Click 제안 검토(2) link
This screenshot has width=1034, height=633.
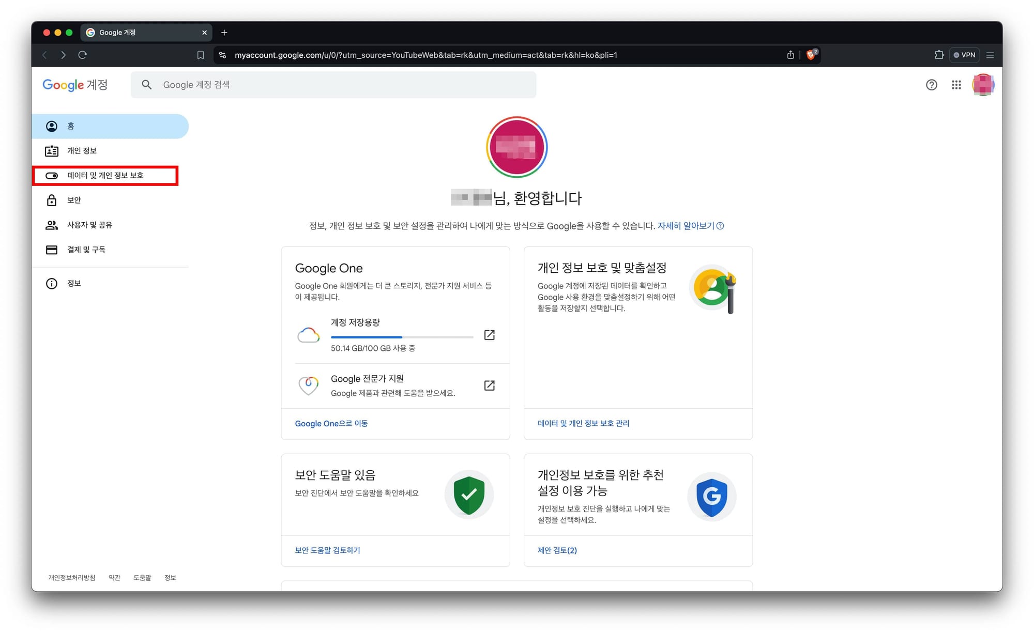pyautogui.click(x=557, y=550)
